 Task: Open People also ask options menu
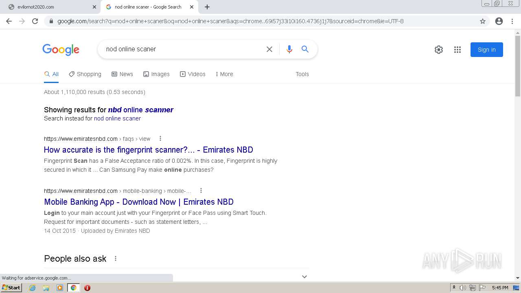(116, 258)
